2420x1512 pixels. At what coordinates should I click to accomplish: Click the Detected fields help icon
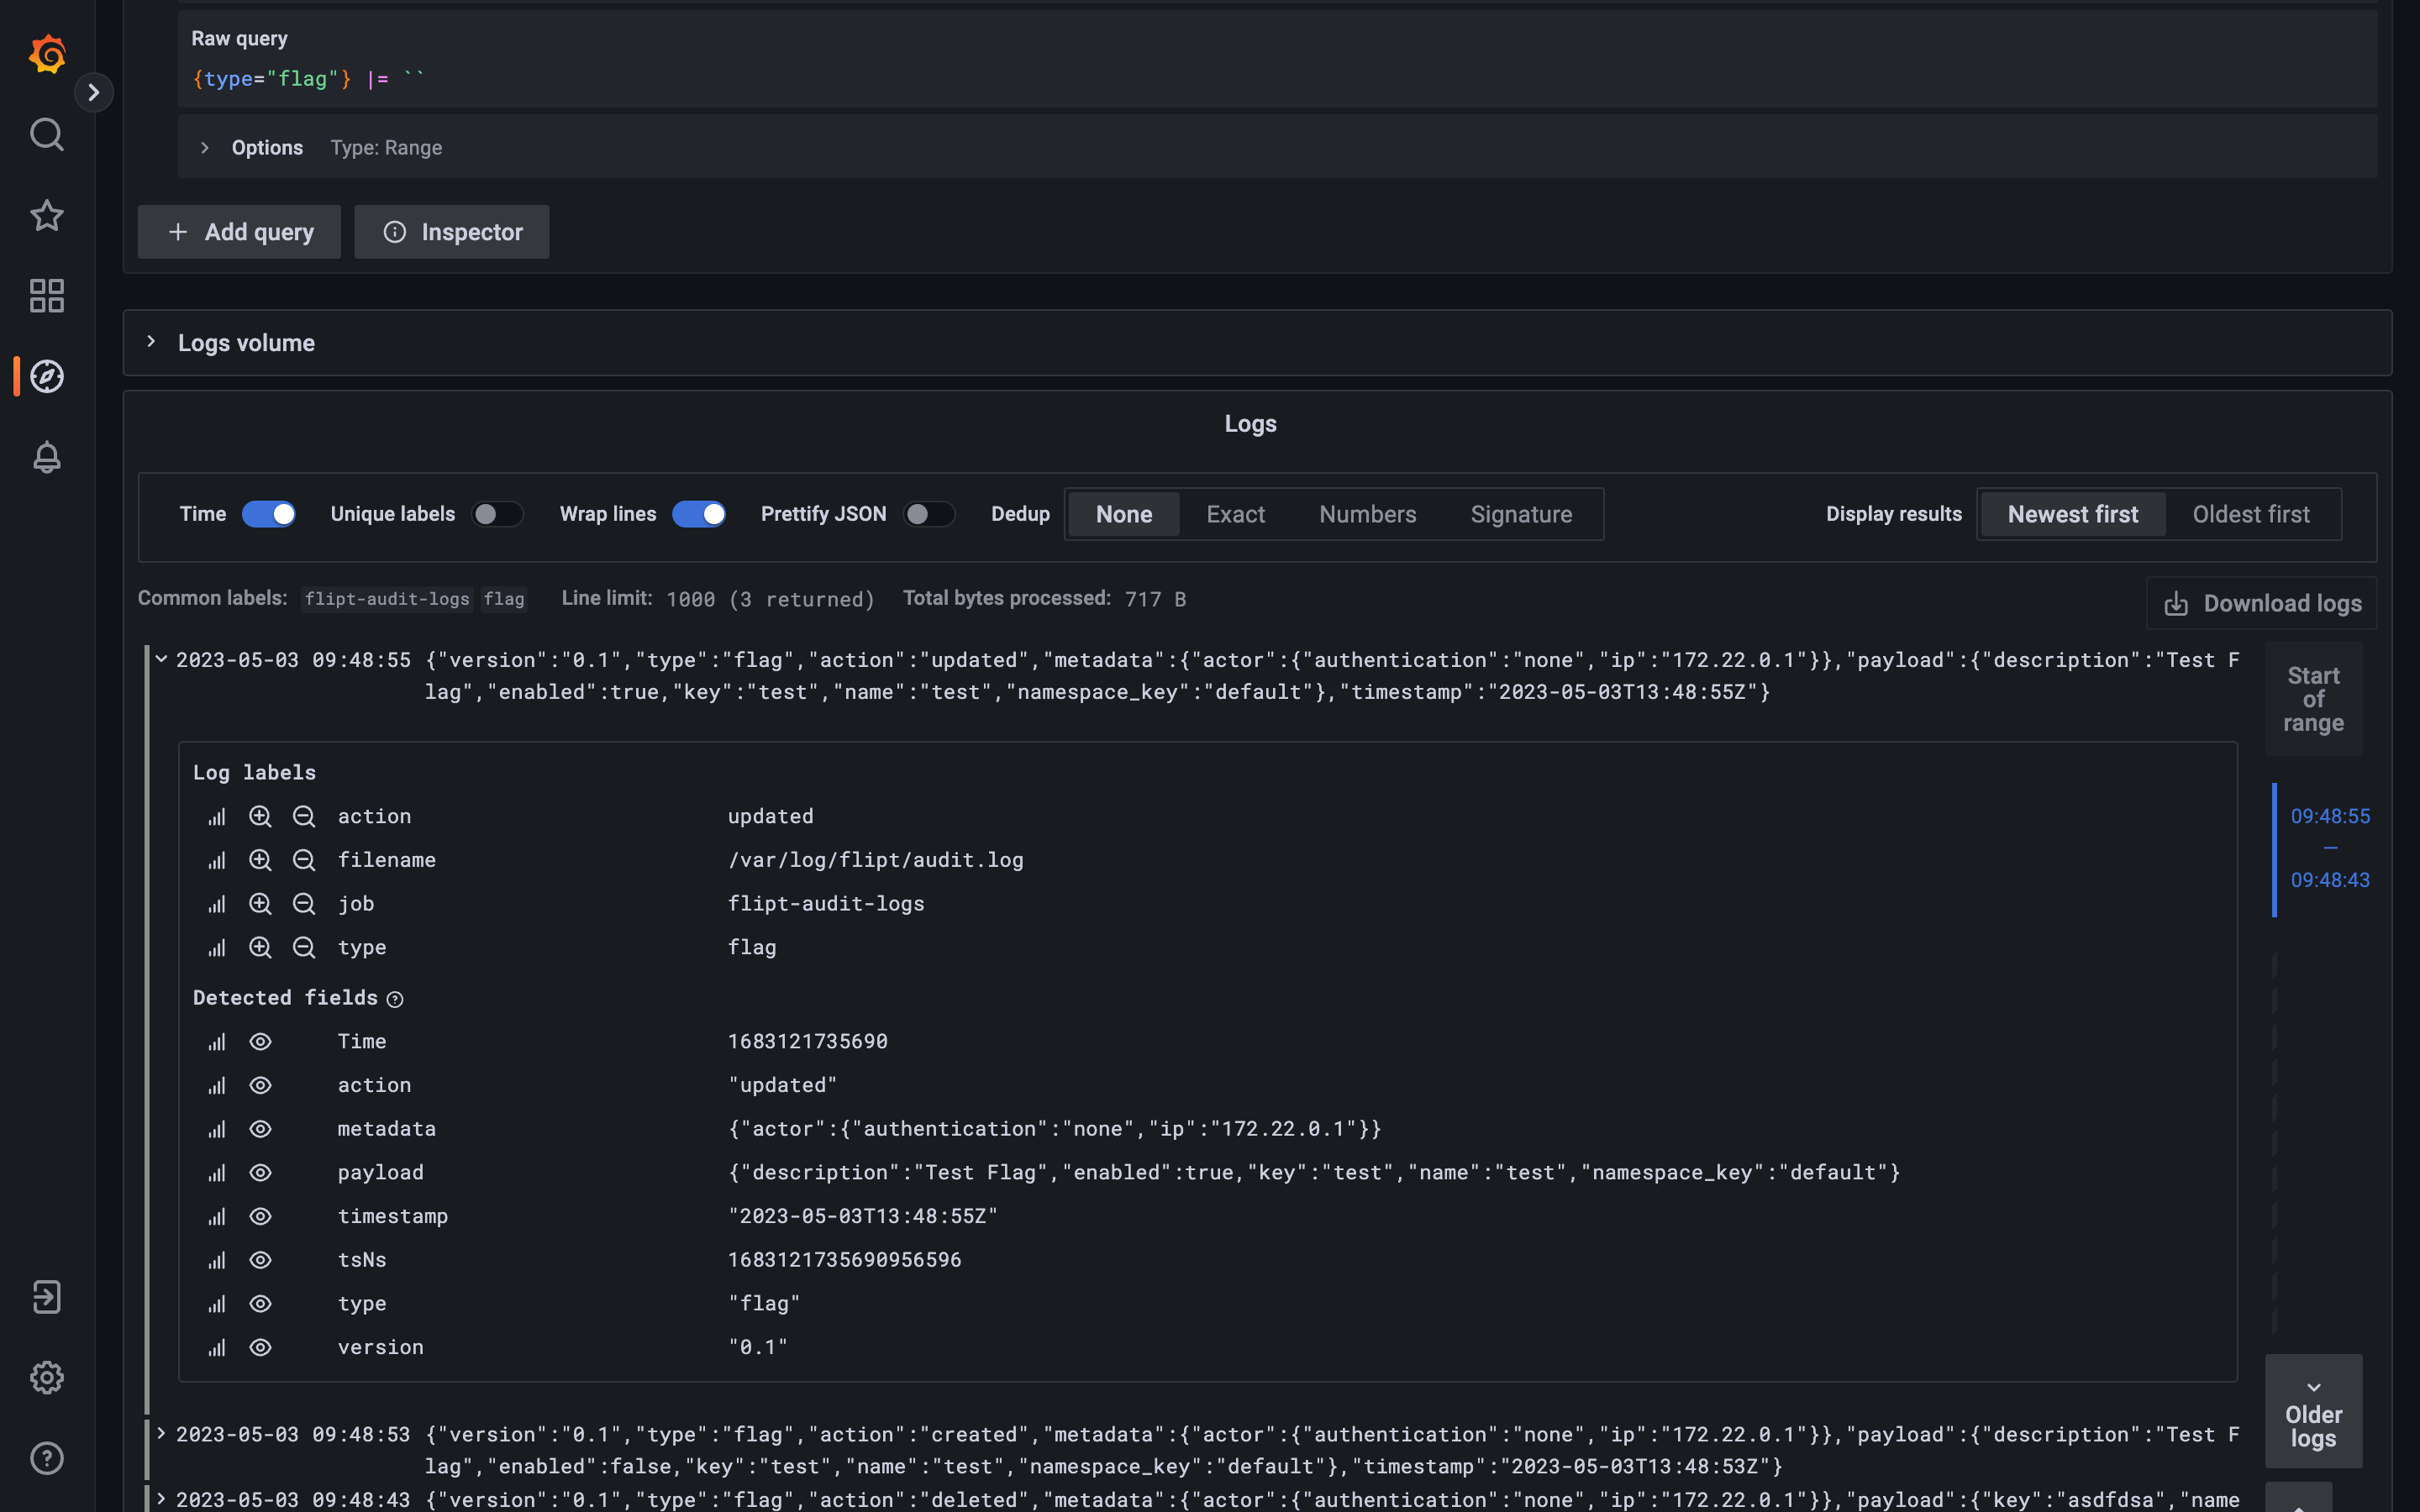(x=395, y=999)
